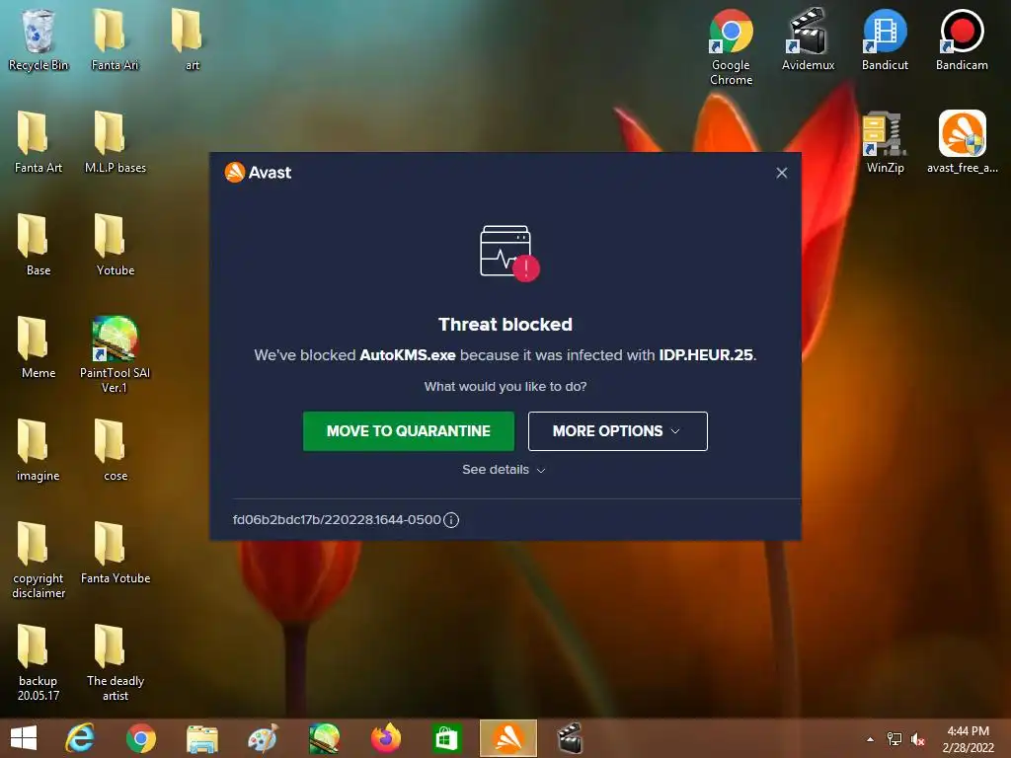Select The deadly artist folder
The image size is (1011, 758).
coord(115,662)
